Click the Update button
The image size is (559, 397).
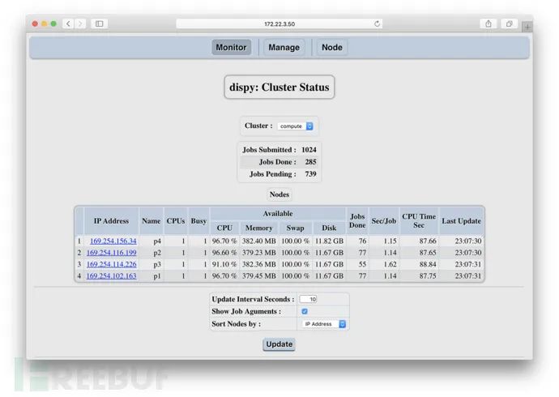pos(279,344)
